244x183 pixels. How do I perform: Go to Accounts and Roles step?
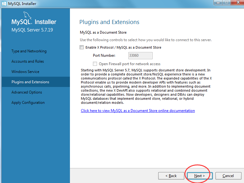28,61
